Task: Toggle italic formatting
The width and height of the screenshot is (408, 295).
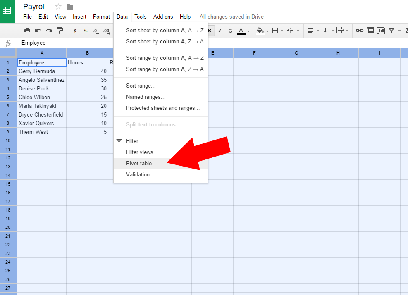Action: (x=220, y=31)
